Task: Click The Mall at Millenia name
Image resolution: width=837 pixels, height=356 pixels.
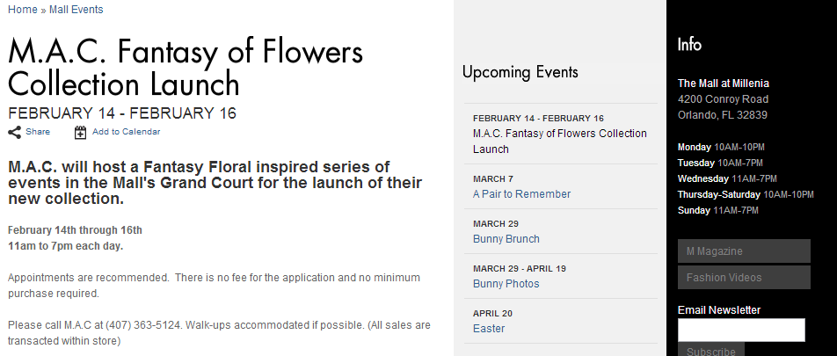Action: click(x=724, y=84)
